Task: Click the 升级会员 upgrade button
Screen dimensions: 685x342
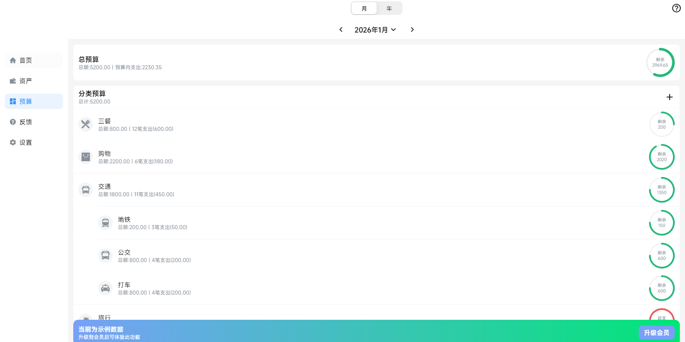Action: point(656,333)
